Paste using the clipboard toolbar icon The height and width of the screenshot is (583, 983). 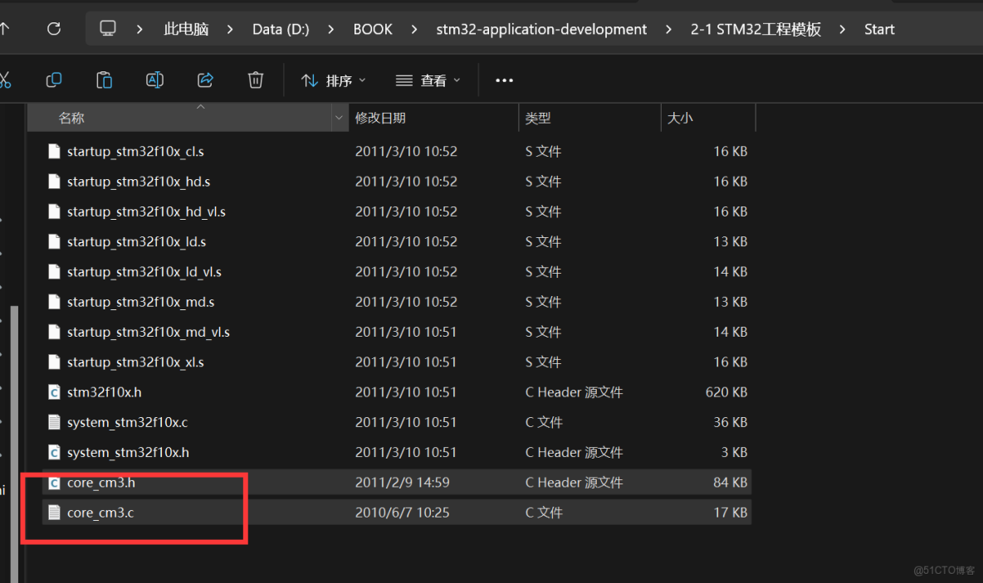tap(104, 80)
